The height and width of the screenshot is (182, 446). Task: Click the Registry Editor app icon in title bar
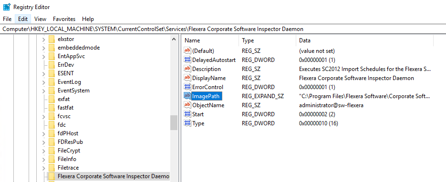[7, 7]
